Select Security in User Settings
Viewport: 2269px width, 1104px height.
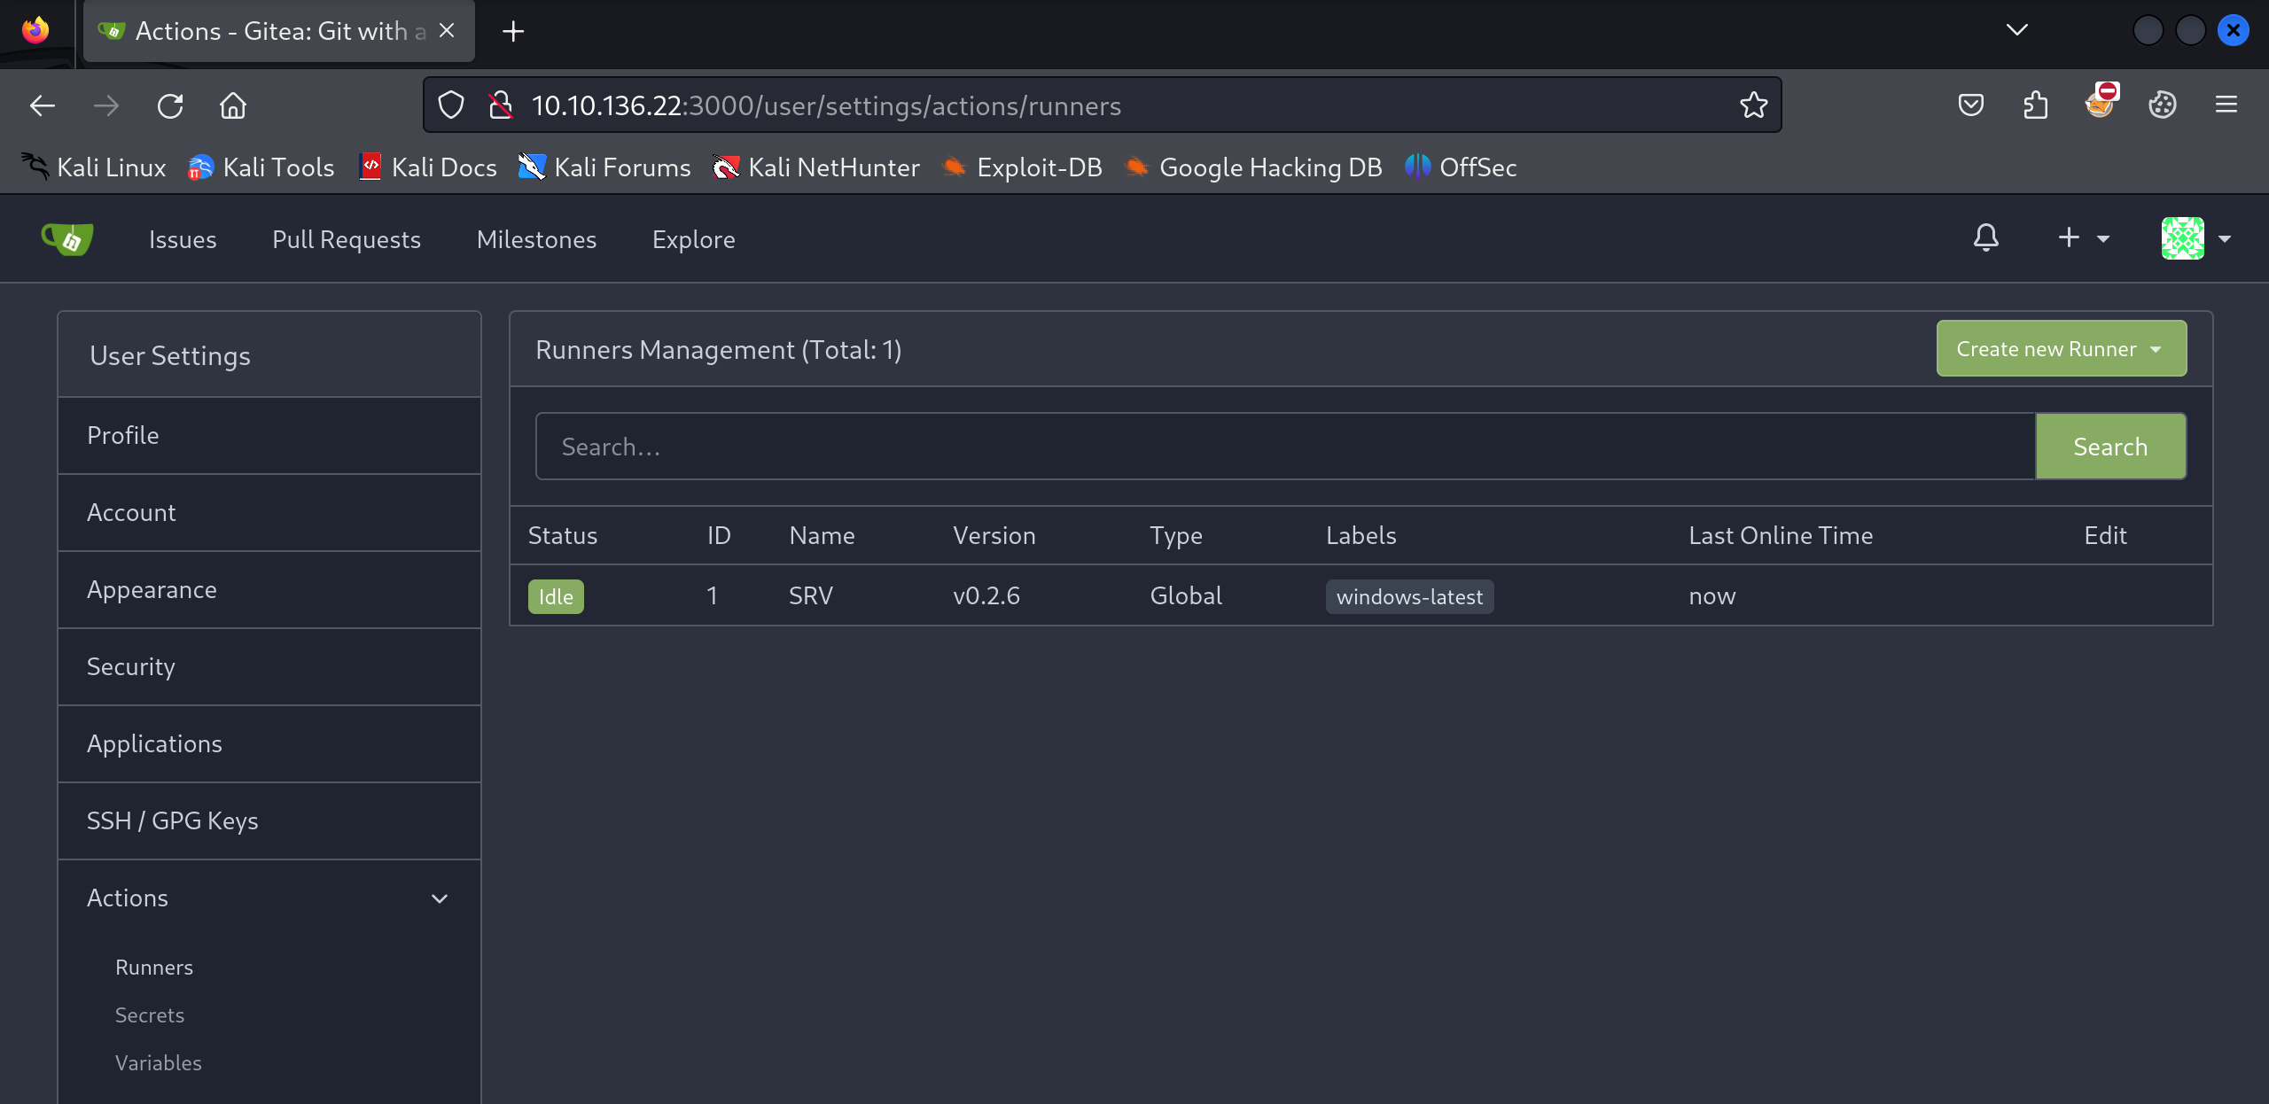click(131, 666)
